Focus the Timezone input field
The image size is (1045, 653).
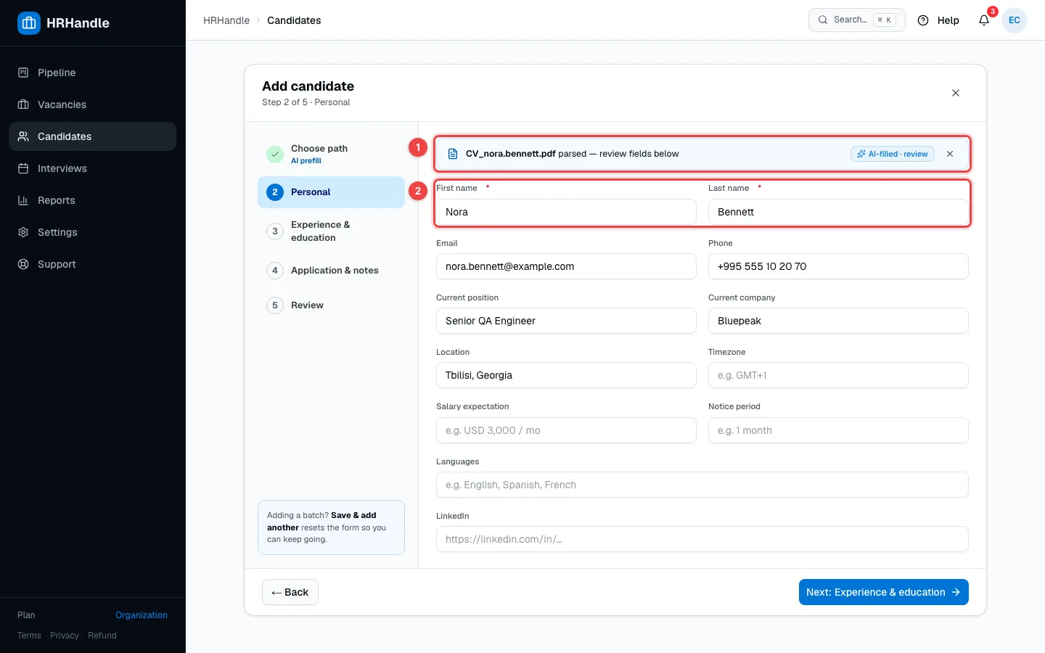(838, 375)
